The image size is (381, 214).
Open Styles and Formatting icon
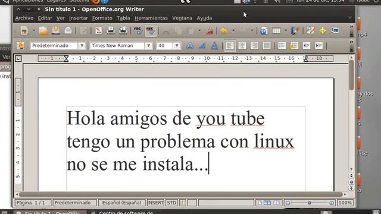(21, 46)
